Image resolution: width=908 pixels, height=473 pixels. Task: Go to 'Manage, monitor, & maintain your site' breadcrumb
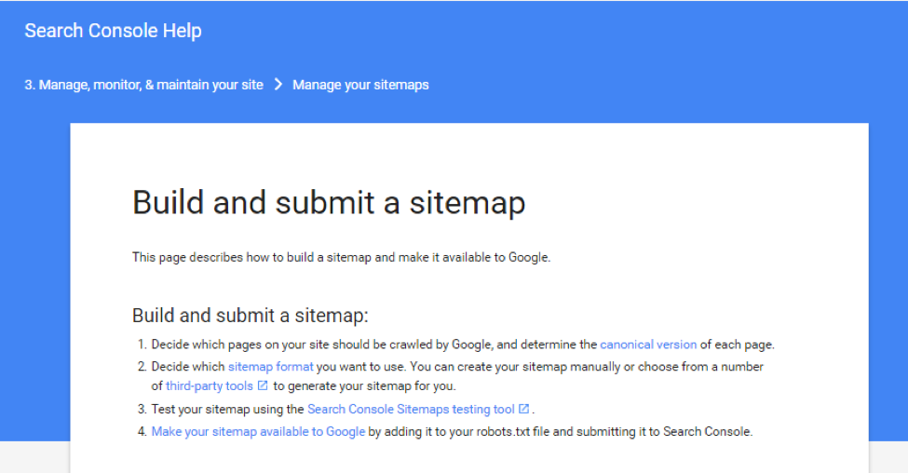[x=143, y=85]
